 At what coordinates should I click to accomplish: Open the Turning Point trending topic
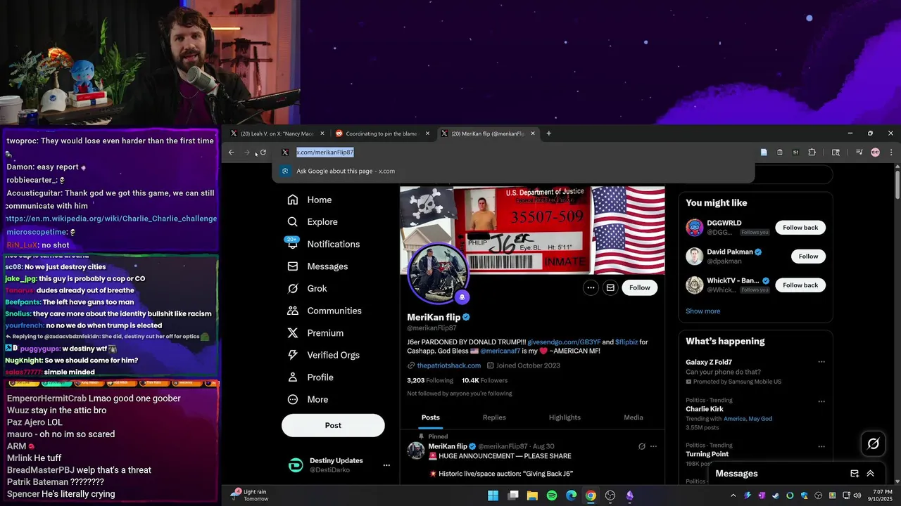pos(707,454)
